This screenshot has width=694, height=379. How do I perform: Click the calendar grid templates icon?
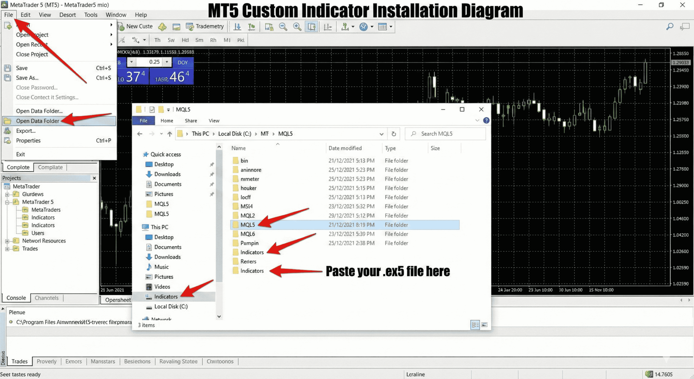382,27
